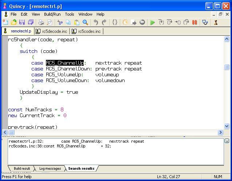
Task: Open the Build/Run menu
Action: tap(52, 14)
